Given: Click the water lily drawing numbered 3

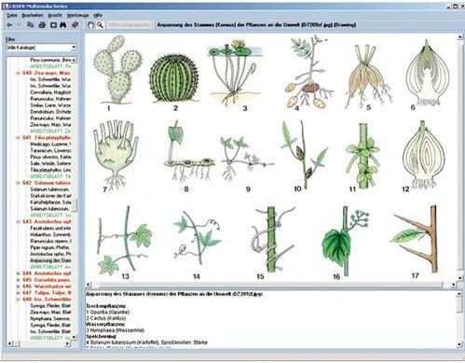Looking at the screenshot, I should [x=236, y=72].
